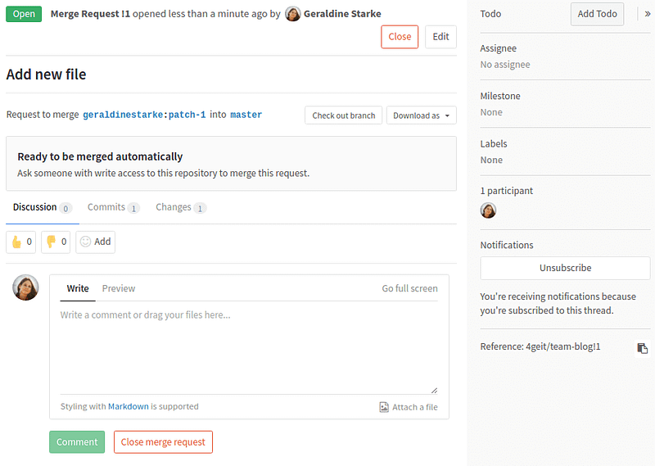Click into the comment text area

click(249, 351)
